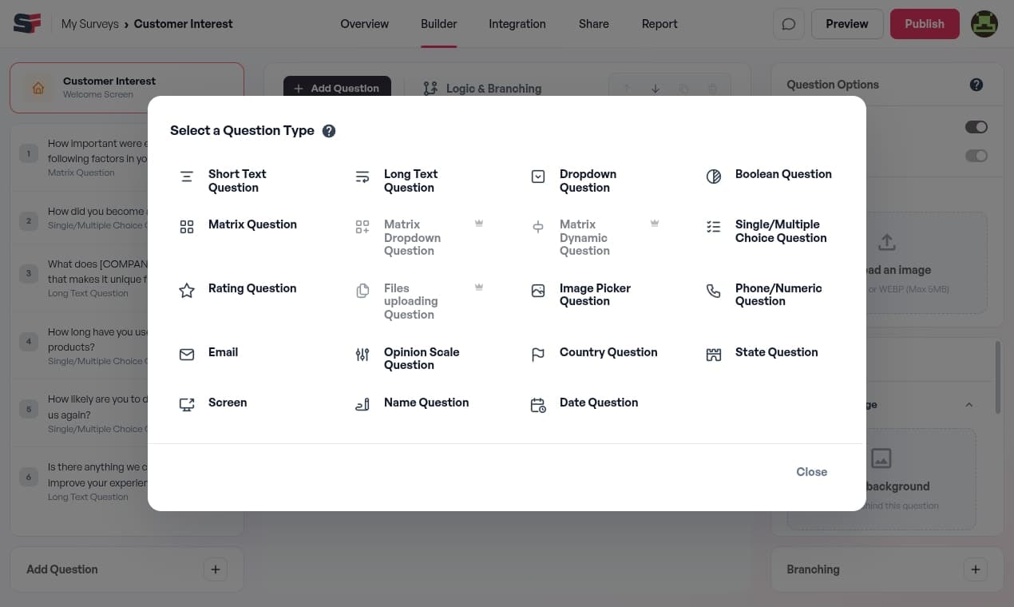Click the upload an image area

point(927,262)
